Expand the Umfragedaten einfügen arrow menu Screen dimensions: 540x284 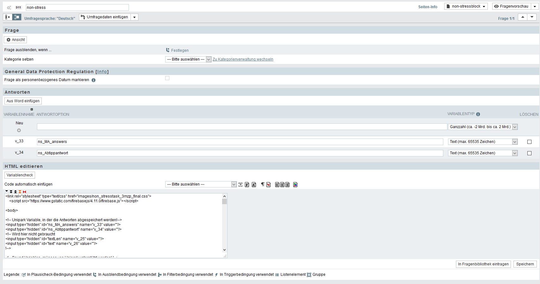135,17
